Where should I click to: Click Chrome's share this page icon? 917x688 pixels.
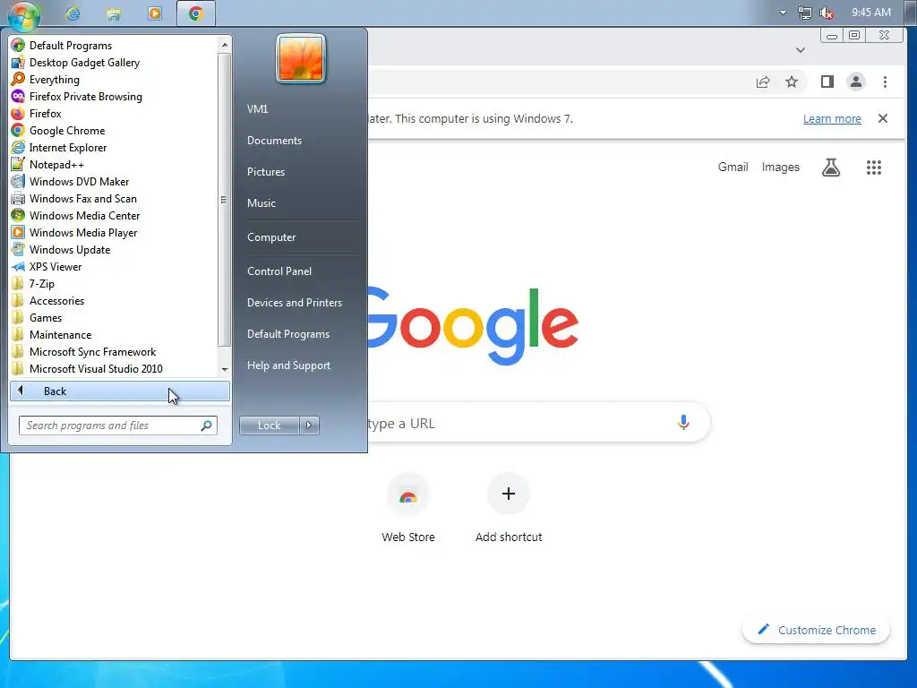pos(763,82)
